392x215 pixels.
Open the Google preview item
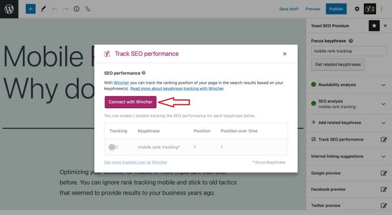(x=348, y=173)
